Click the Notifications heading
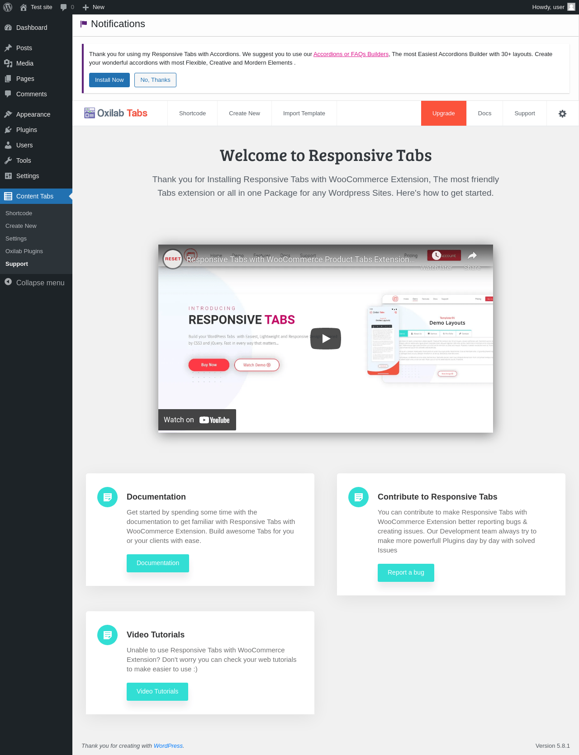The image size is (579, 755). pyautogui.click(x=118, y=24)
